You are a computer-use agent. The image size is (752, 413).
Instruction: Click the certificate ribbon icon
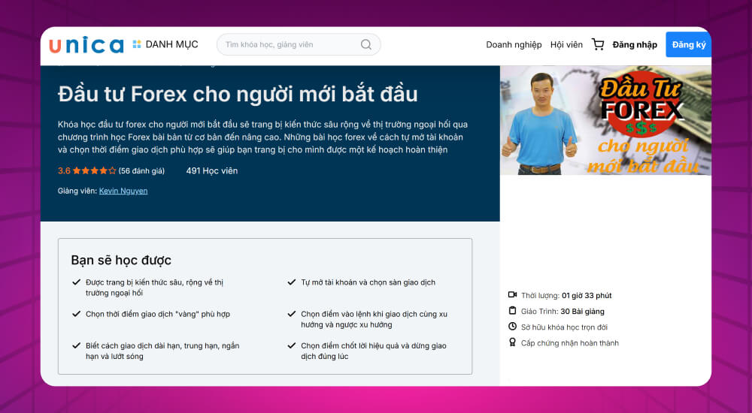coord(512,342)
